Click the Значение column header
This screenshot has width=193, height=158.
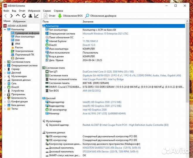point(133,22)
